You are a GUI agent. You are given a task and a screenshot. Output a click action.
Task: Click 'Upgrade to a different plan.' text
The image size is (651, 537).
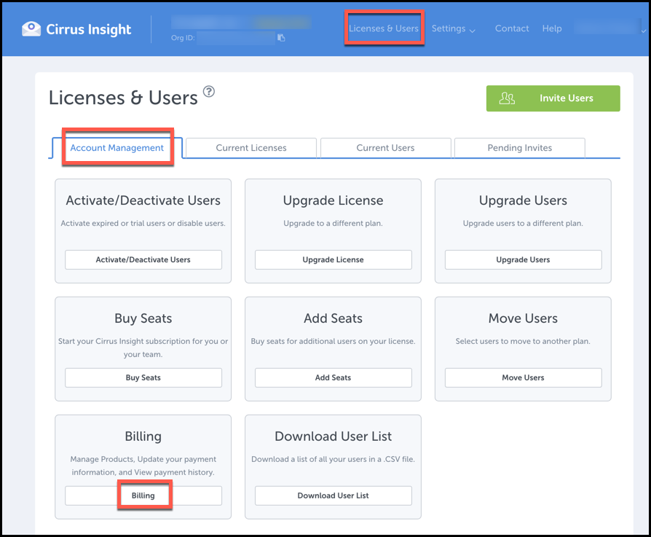(x=333, y=224)
